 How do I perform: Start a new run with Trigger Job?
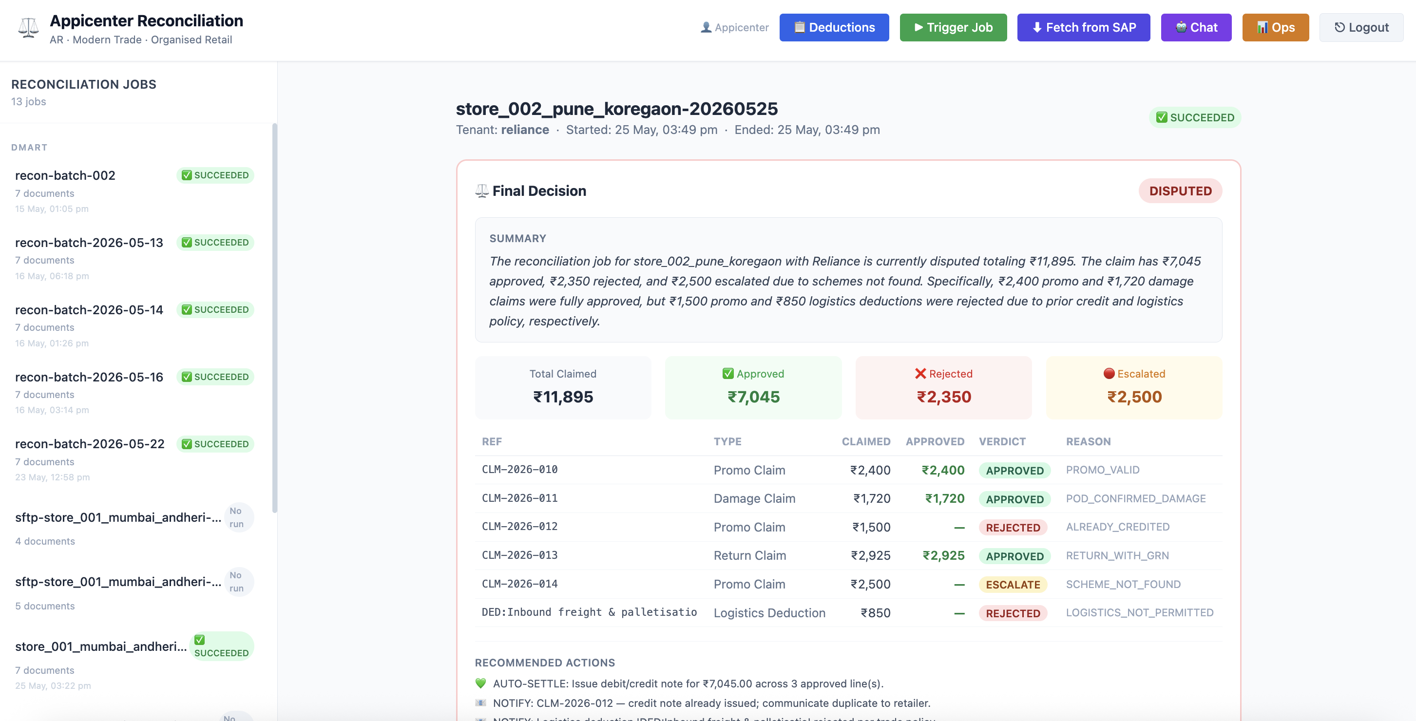(x=953, y=27)
